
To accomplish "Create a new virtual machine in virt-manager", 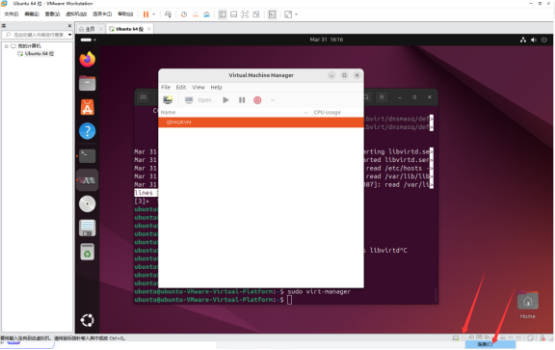I will click(x=168, y=100).
